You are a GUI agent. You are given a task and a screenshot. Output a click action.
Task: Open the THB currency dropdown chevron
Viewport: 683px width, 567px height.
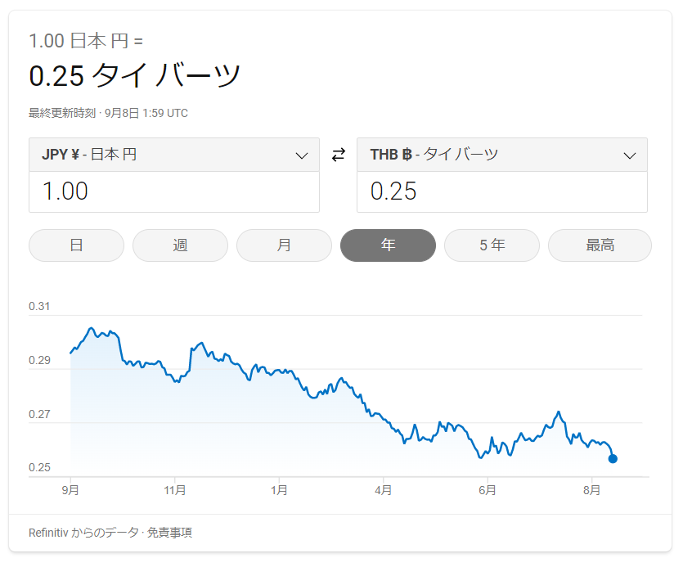coord(630,155)
